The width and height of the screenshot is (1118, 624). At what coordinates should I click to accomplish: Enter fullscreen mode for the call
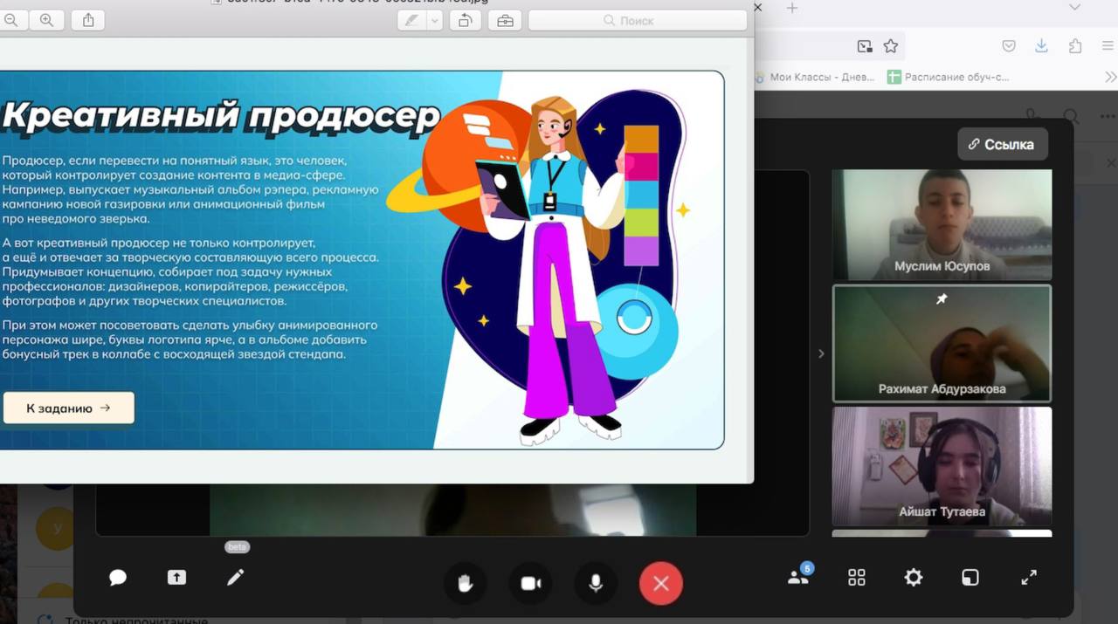coord(1029,578)
